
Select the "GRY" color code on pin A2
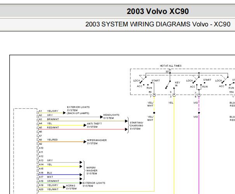50,115
